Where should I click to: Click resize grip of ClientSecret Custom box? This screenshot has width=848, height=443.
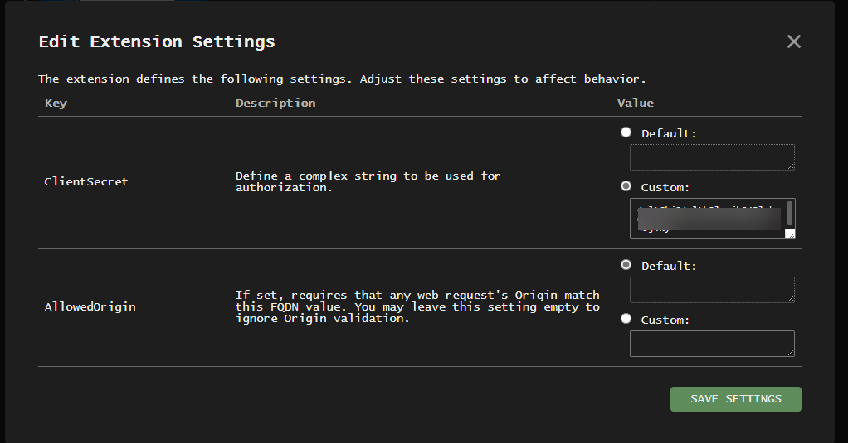[x=790, y=234]
